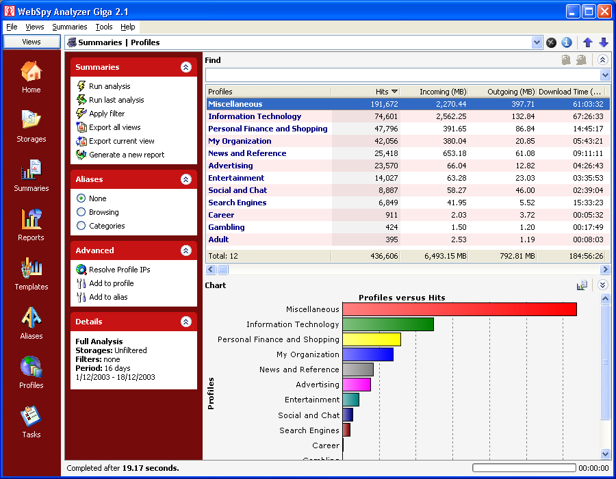Click the Generate a new report icon
The width and height of the screenshot is (616, 479).
(81, 155)
